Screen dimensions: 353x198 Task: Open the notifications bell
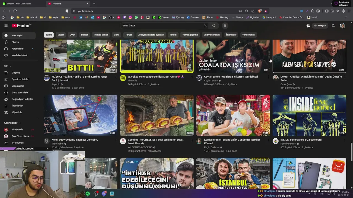(x=333, y=26)
